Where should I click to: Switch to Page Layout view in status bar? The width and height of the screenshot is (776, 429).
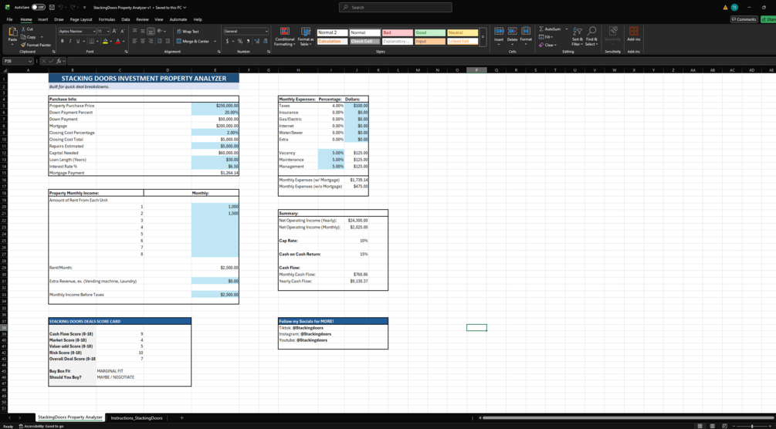711,426
